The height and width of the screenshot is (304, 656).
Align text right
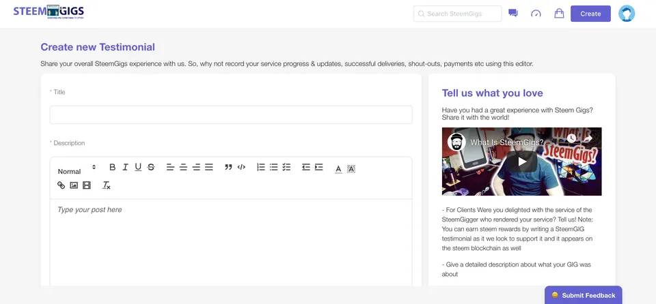pyautogui.click(x=196, y=167)
